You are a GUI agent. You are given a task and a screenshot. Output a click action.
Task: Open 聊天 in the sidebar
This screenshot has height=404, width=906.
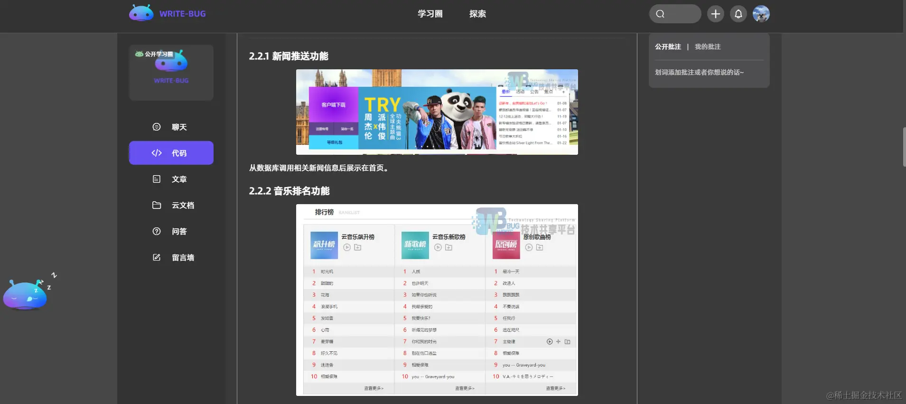171,127
